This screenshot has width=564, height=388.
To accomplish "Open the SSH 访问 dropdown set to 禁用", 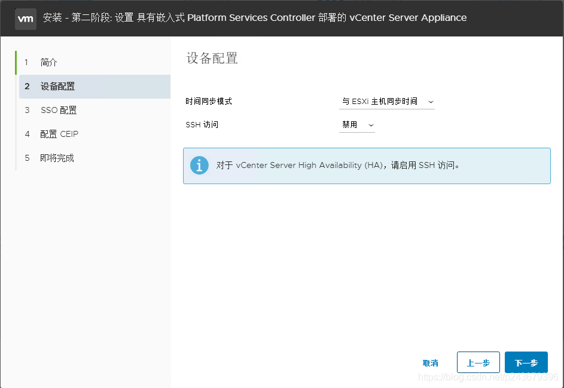I will click(x=357, y=125).
